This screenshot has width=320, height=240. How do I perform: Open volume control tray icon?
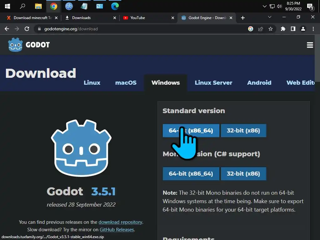[279, 6]
